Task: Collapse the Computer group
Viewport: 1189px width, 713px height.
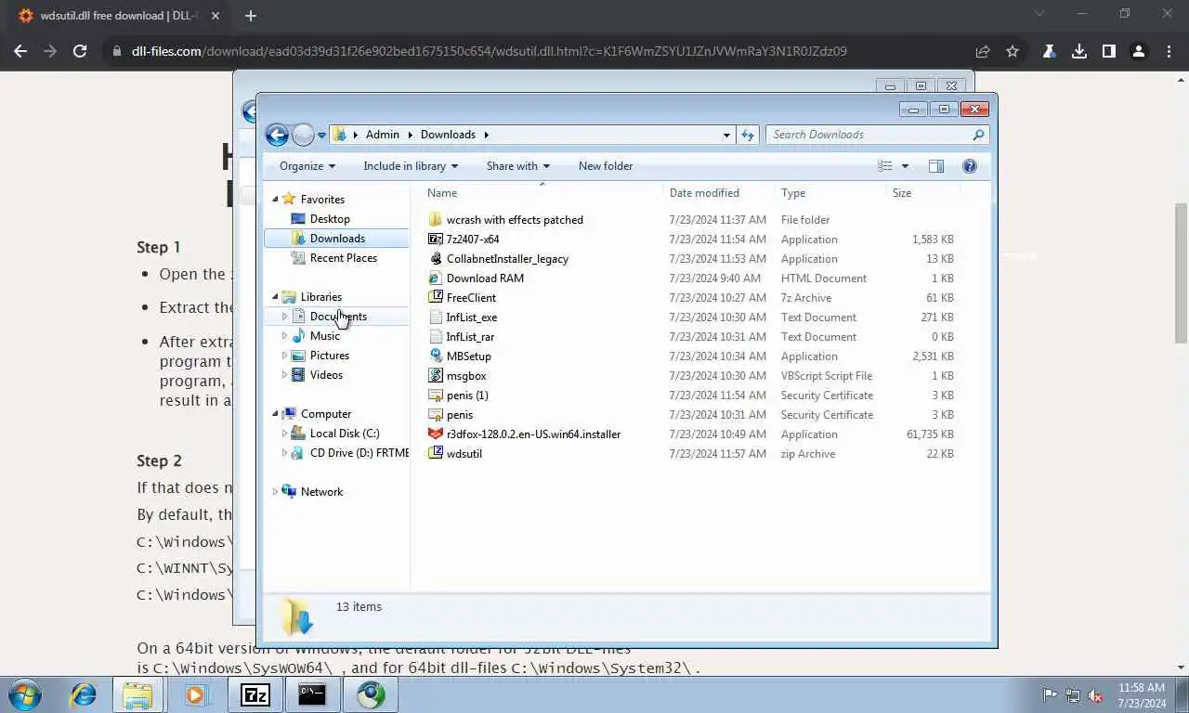Action: tap(275, 414)
